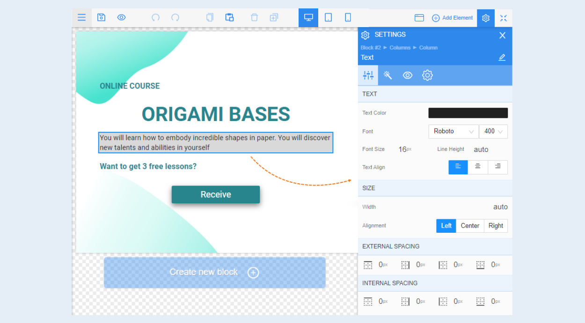The width and height of the screenshot is (585, 323).
Task: Set Alignment to Center
Action: [x=470, y=226]
